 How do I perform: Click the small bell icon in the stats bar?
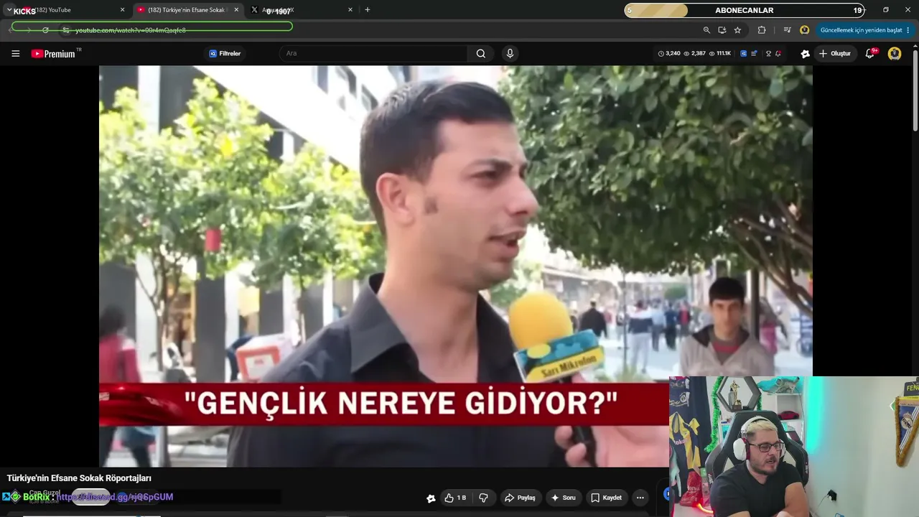point(778,54)
